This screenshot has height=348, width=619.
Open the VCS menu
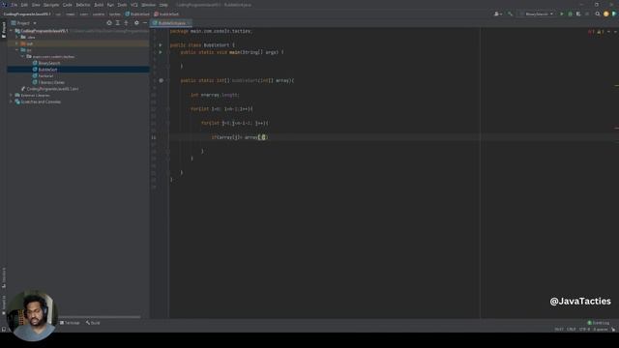point(134,5)
